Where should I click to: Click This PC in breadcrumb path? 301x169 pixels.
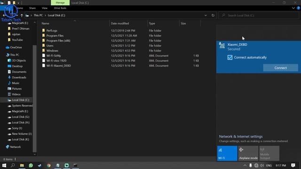coord(38,15)
